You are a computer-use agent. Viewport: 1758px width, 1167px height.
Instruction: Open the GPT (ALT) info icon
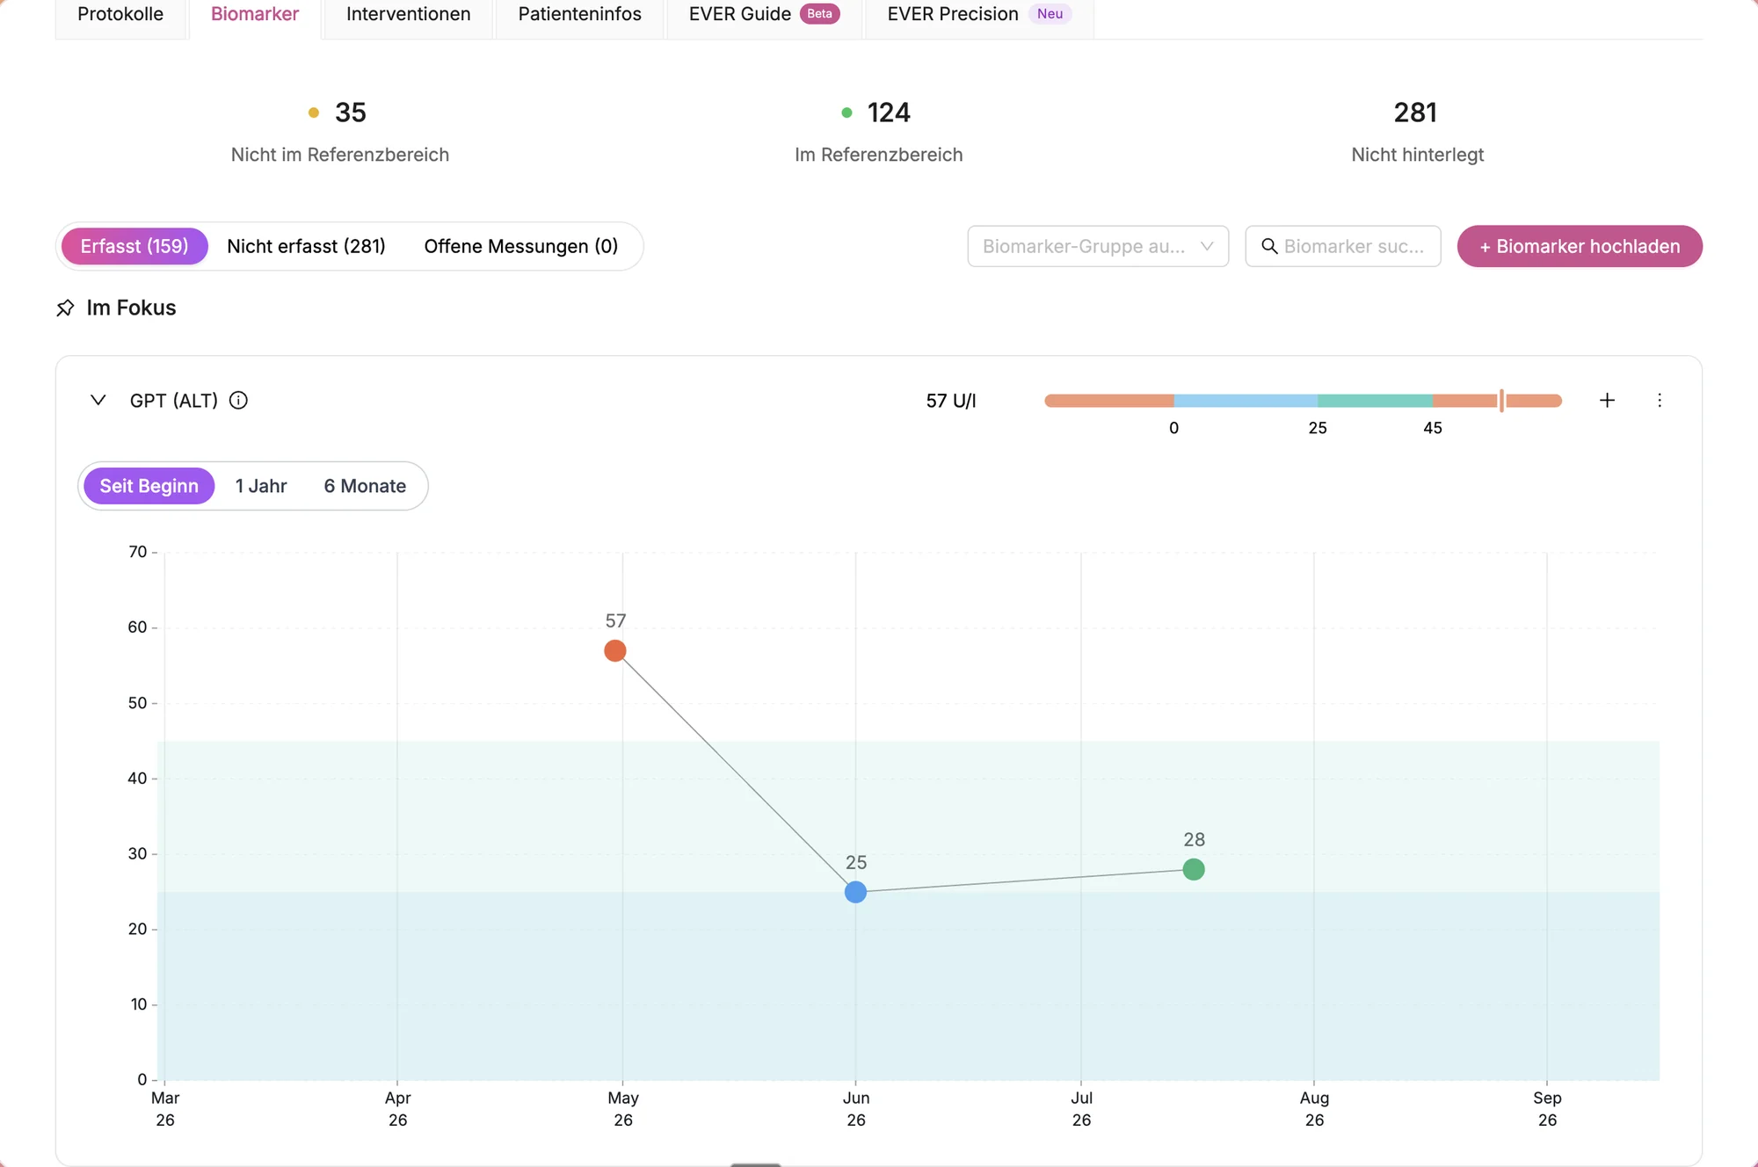(x=238, y=401)
